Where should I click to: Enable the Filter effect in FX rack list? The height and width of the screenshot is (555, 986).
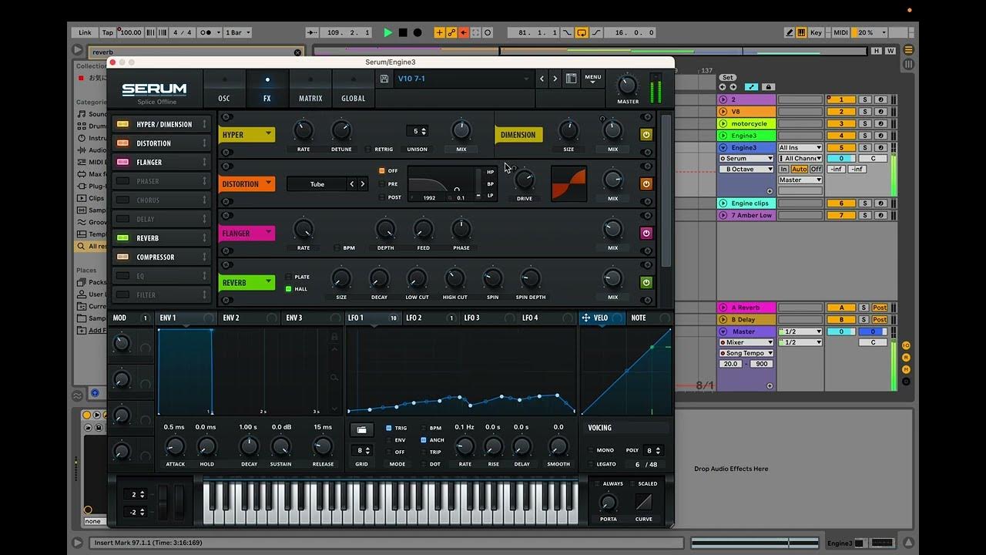coord(122,294)
